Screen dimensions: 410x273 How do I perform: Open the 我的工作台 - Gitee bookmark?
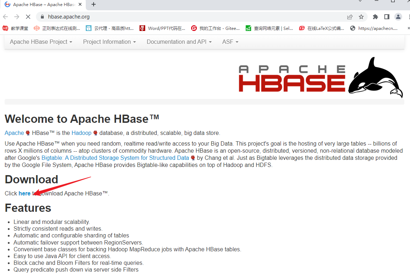(215, 28)
